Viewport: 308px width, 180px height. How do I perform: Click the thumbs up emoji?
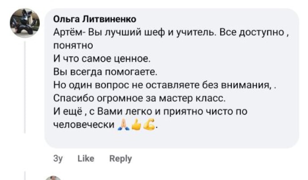pyautogui.click(x=137, y=126)
